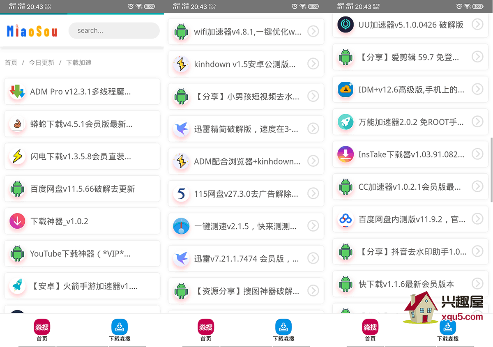The image size is (493, 347).
Task: Open the 'YouTube下载神器（*VIP*...' title
Action: tap(81, 254)
